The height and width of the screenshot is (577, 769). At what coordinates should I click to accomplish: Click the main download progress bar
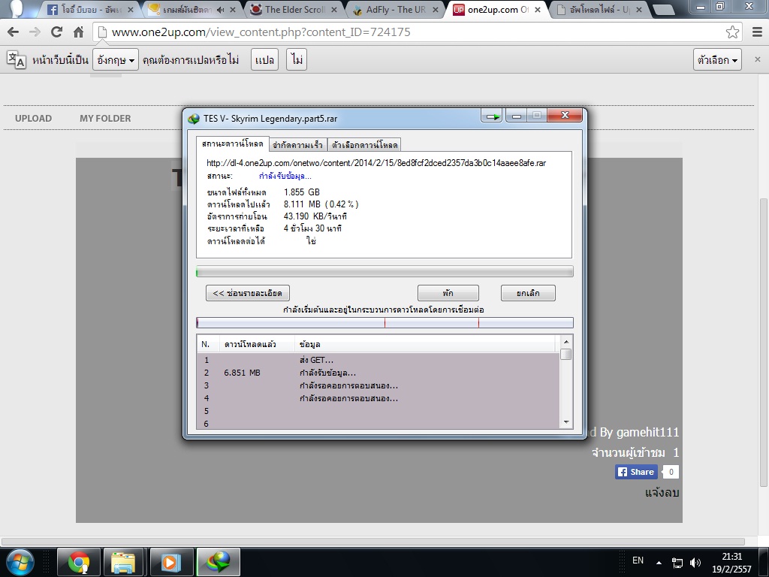[384, 271]
